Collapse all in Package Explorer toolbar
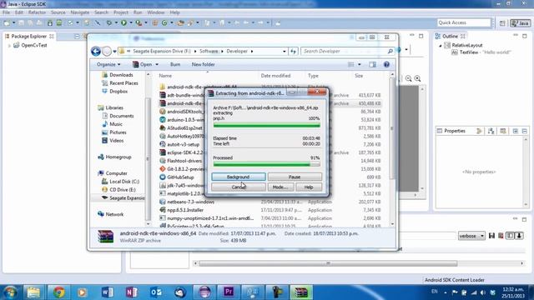Screen dimensions: 534x300 tap(78, 36)
